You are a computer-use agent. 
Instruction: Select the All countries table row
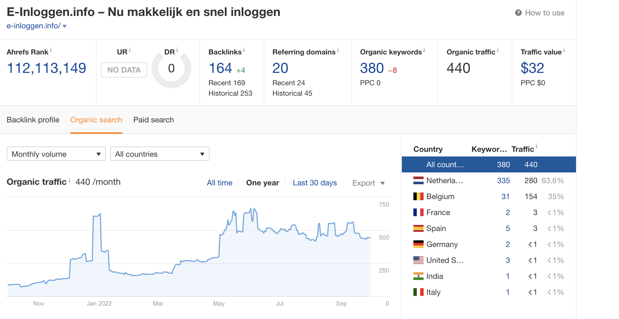coord(489,164)
